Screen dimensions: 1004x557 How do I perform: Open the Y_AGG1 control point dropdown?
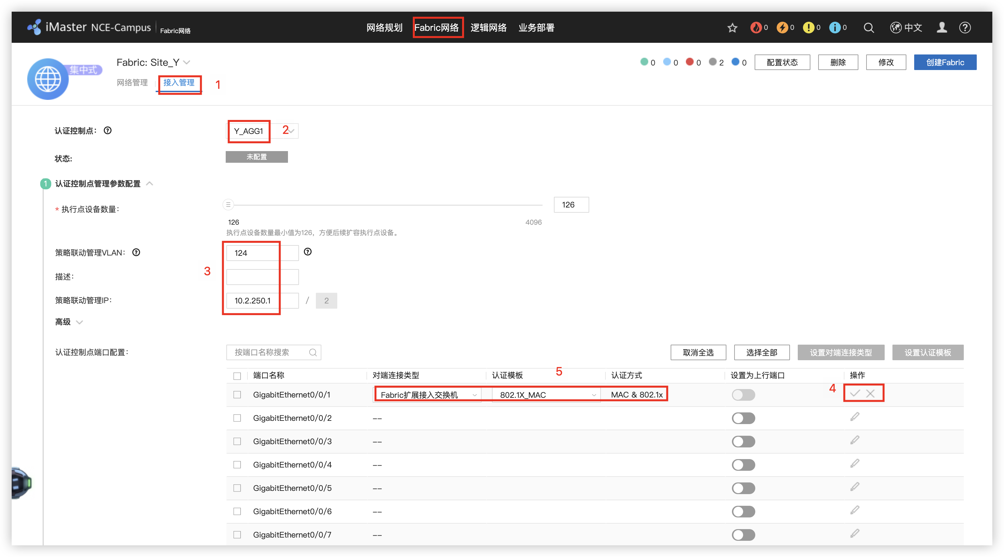point(262,131)
